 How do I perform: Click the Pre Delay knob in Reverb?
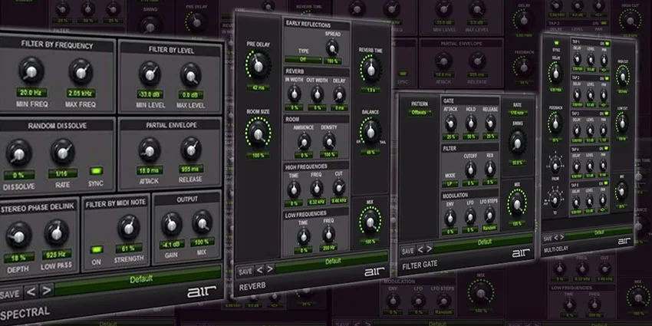258,65
